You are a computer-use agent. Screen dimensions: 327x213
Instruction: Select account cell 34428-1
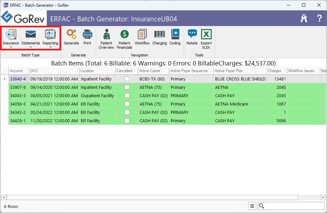(x=19, y=121)
